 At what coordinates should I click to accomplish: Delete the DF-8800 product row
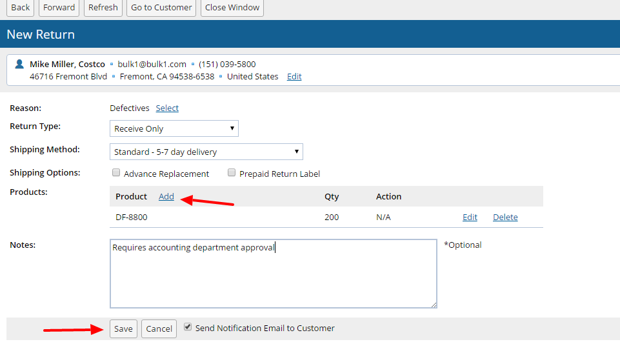pos(505,218)
